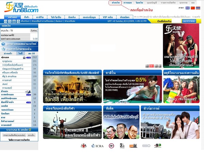The image size is (204, 163).
Task: Click the horse racing icon in sidebar
Action: 28,92
